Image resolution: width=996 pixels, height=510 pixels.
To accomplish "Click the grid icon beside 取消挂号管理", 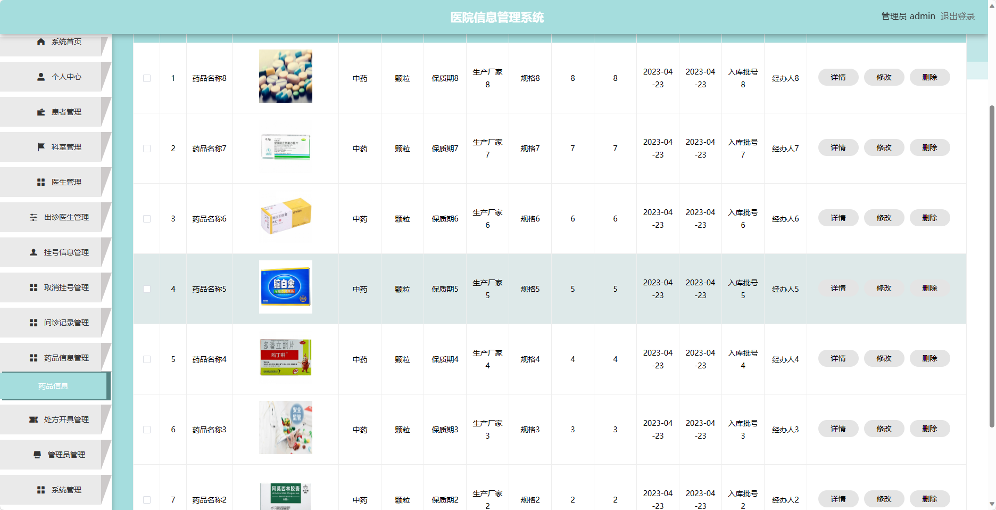I will click(x=34, y=287).
